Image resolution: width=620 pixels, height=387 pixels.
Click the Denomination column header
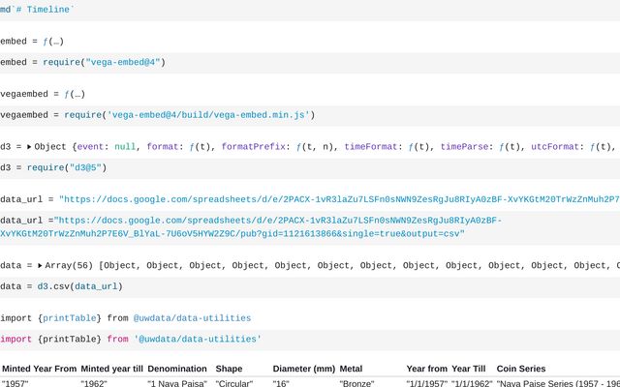pyautogui.click(x=177, y=369)
